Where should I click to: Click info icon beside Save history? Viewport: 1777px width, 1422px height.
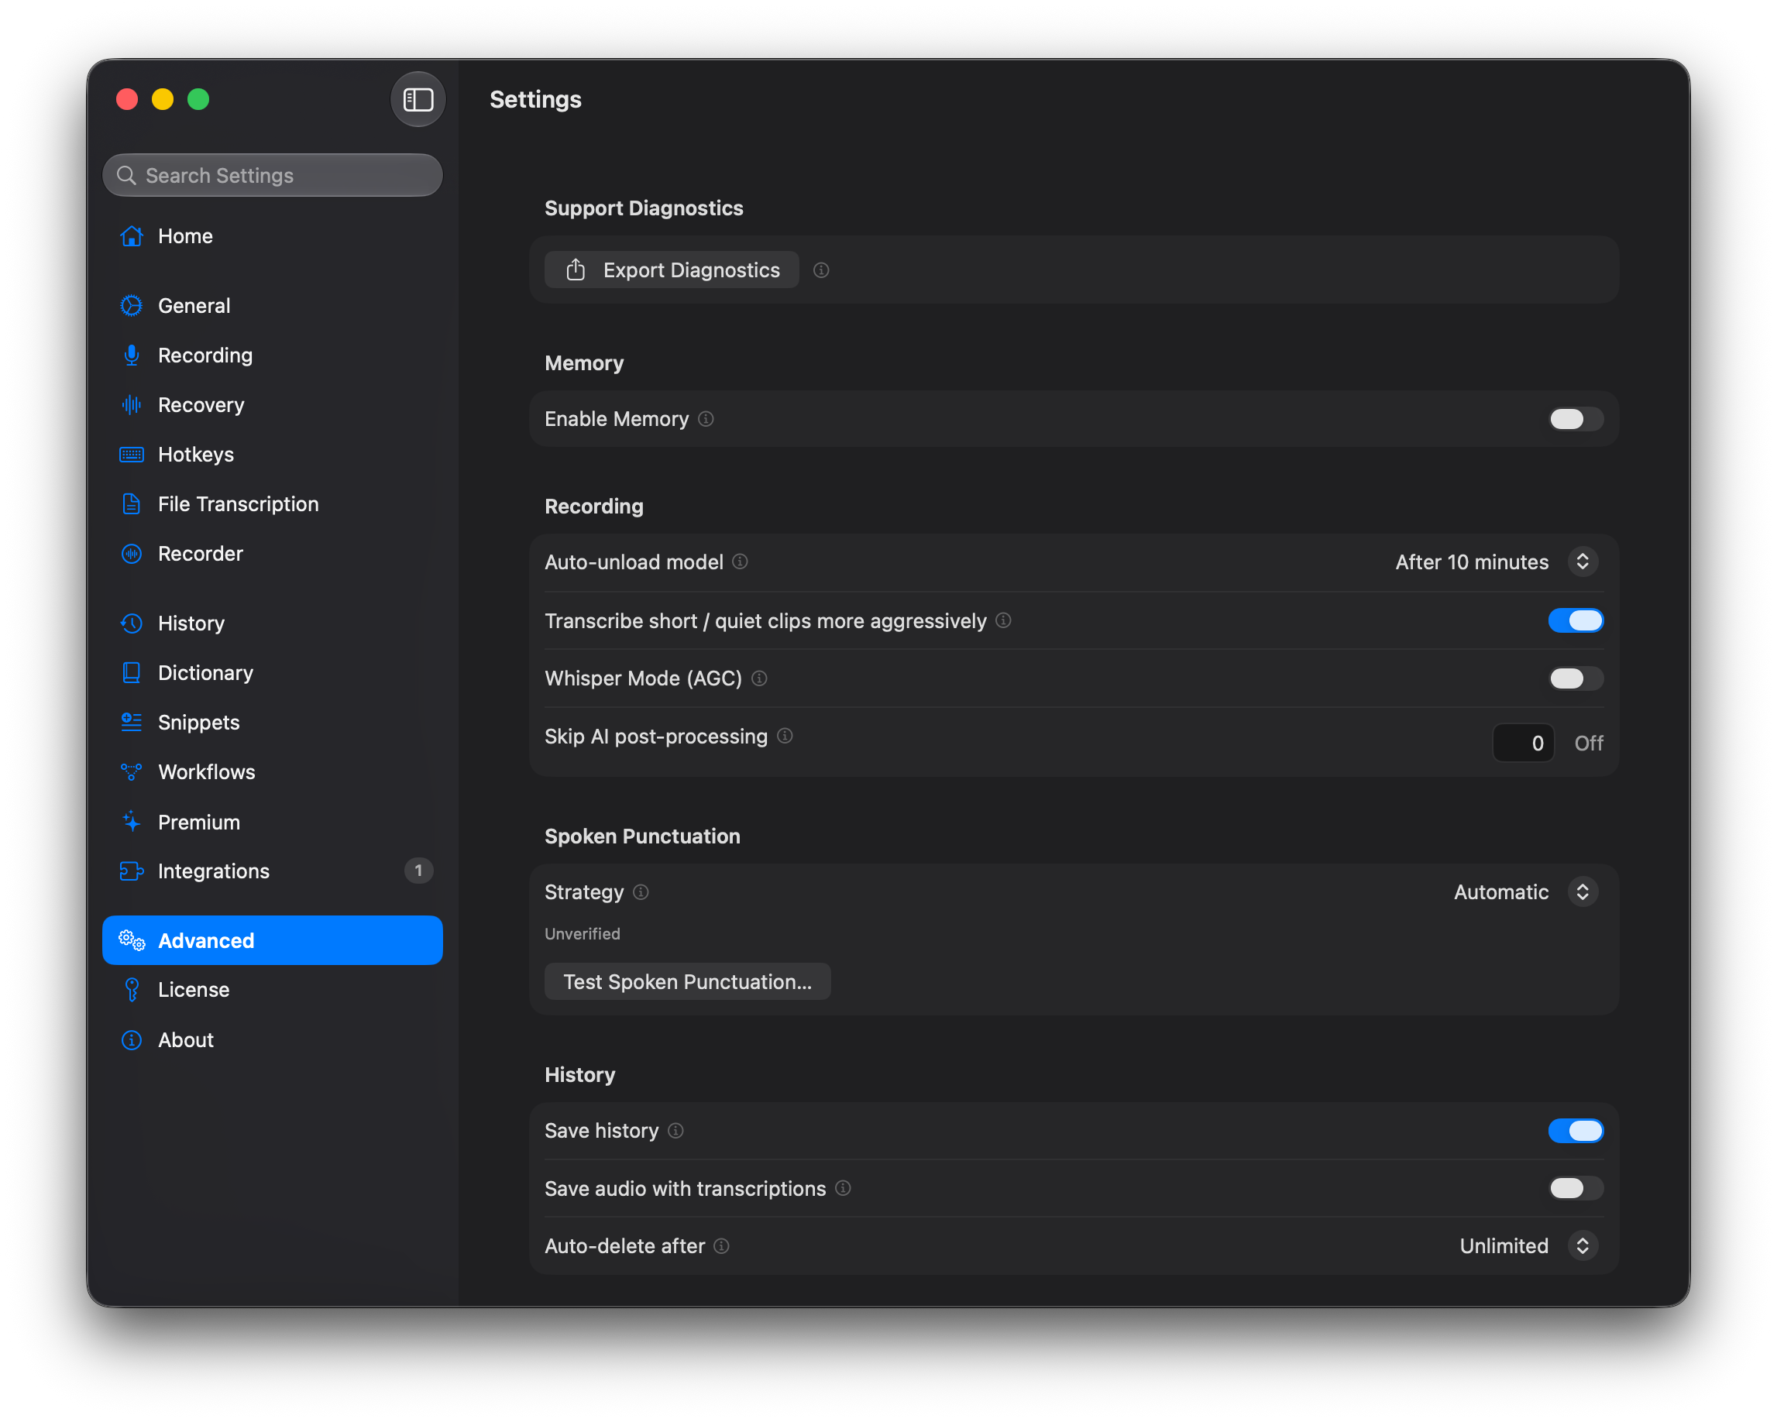[x=675, y=1132]
